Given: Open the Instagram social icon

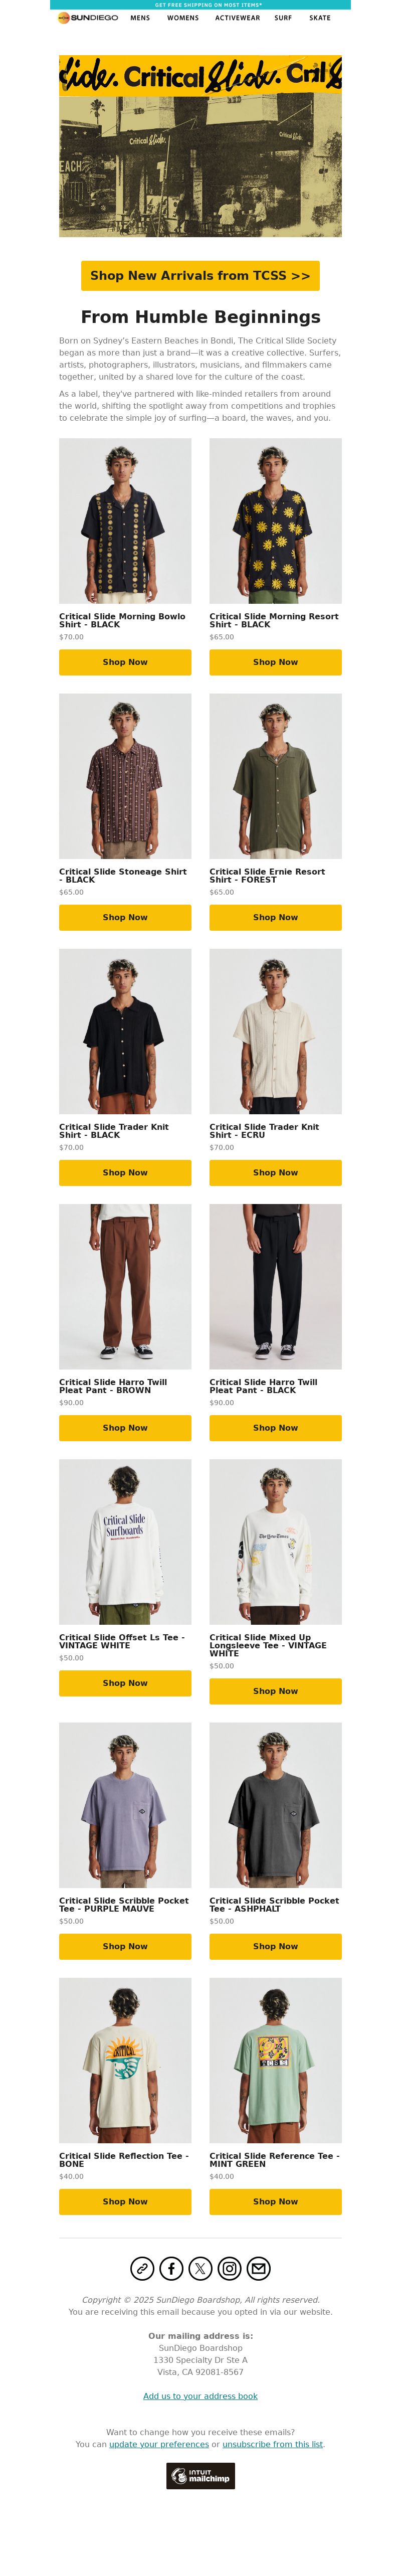Looking at the screenshot, I should (229, 2268).
